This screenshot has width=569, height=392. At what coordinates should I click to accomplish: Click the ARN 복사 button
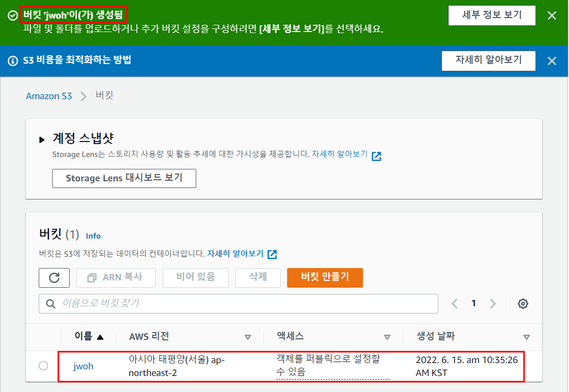click(116, 278)
